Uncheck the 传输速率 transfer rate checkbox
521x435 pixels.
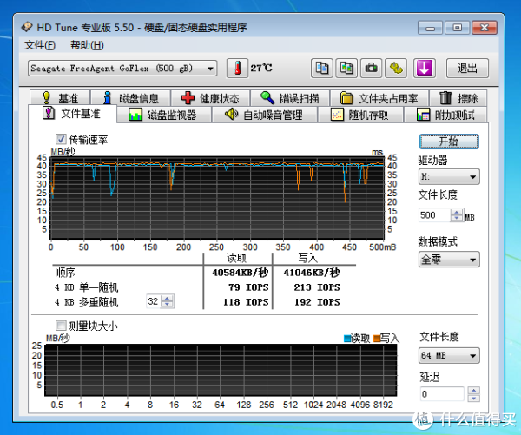[x=61, y=139]
